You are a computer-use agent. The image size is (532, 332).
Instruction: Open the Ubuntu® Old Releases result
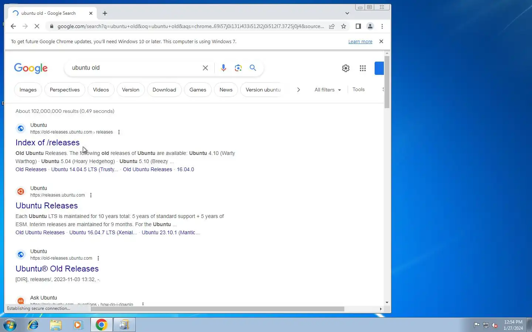click(x=57, y=269)
